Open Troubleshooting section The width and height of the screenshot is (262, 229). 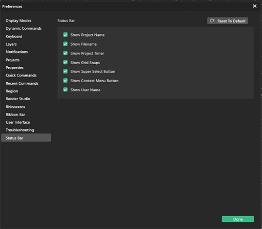click(20, 130)
